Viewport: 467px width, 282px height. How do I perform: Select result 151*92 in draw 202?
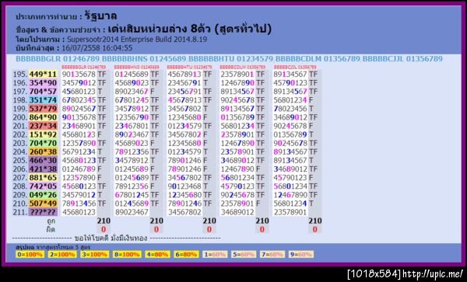(43, 134)
